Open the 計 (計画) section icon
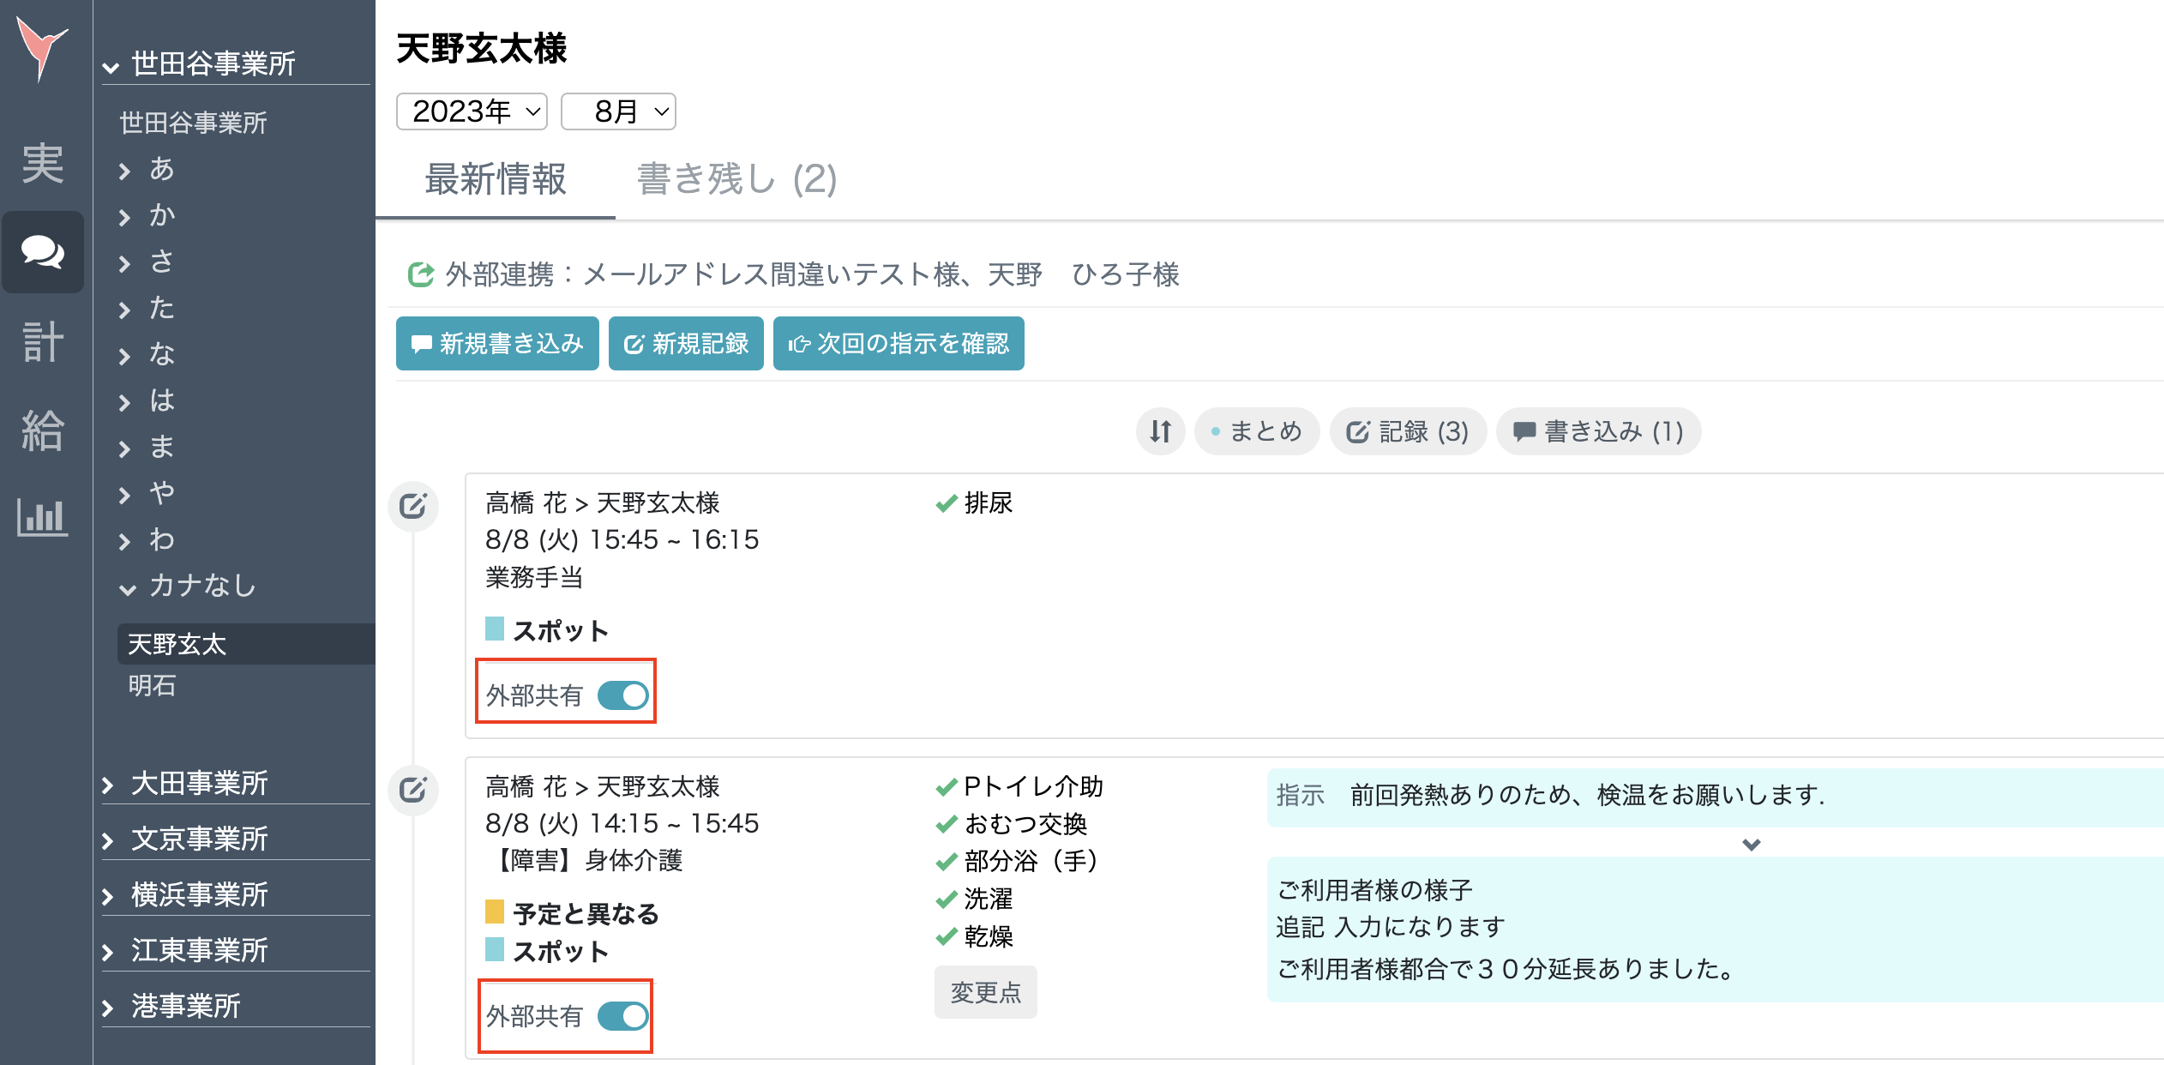This screenshot has width=2164, height=1065. (x=42, y=341)
